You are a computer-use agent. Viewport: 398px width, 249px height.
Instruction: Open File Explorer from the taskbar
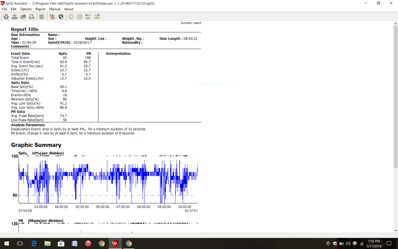click(x=47, y=243)
